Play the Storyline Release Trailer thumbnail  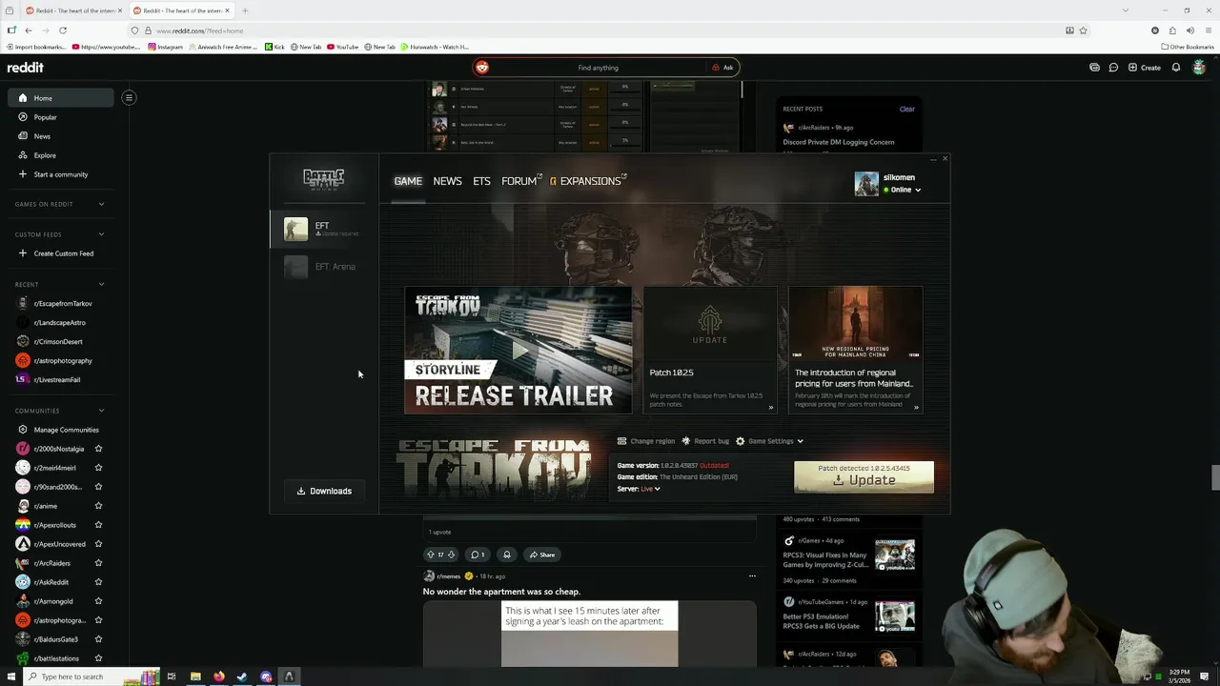click(x=518, y=350)
